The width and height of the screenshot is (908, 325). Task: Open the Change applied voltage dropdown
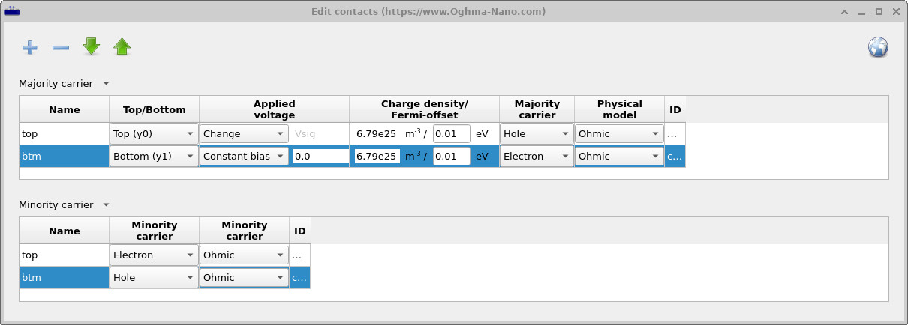click(x=244, y=134)
